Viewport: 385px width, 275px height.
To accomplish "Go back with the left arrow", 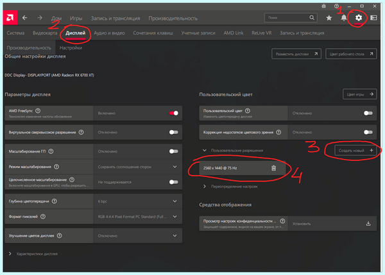I will 24,18.
